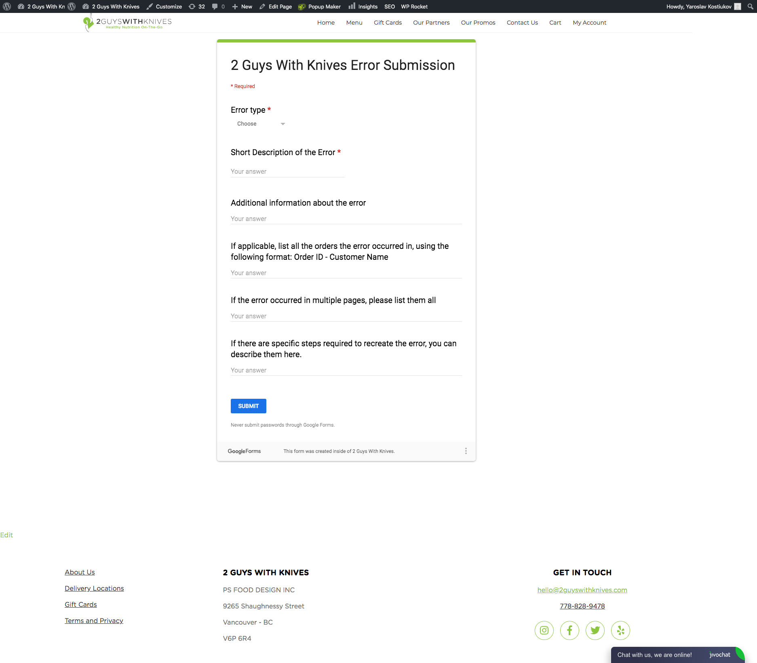Screen dimensions: 757x663
Task: Focus the Short Description answer field
Action: coord(287,172)
